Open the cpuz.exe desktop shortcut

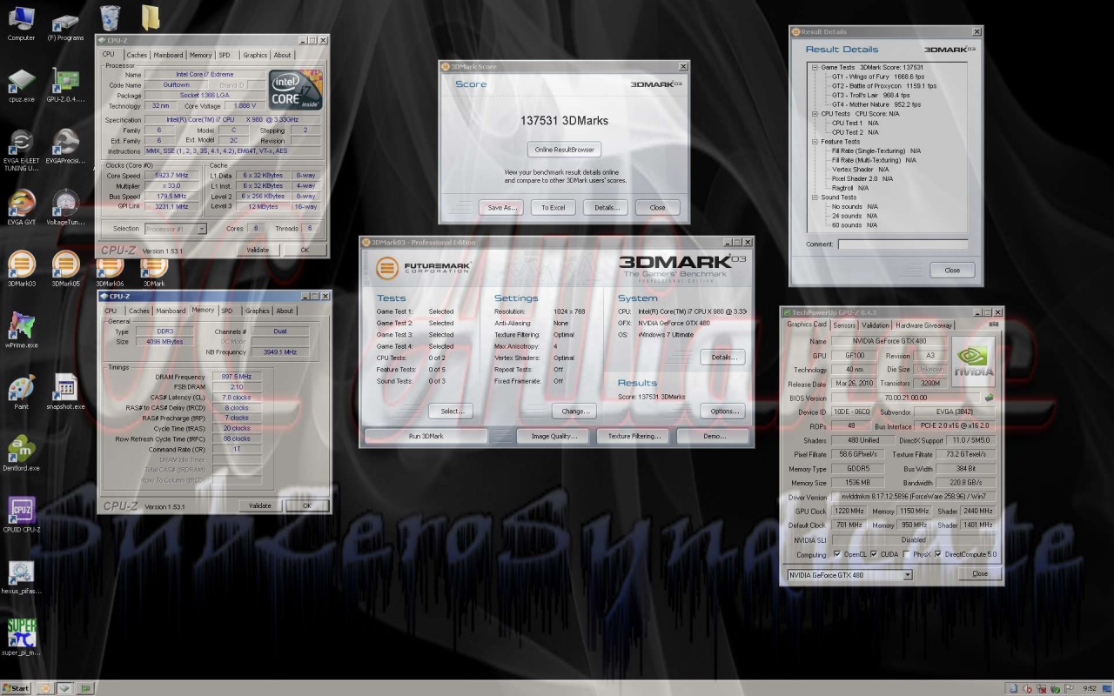pyautogui.click(x=21, y=84)
